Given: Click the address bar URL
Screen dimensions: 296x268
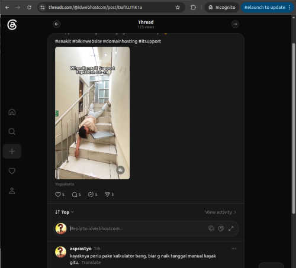Looking at the screenshot, I should click(95, 8).
